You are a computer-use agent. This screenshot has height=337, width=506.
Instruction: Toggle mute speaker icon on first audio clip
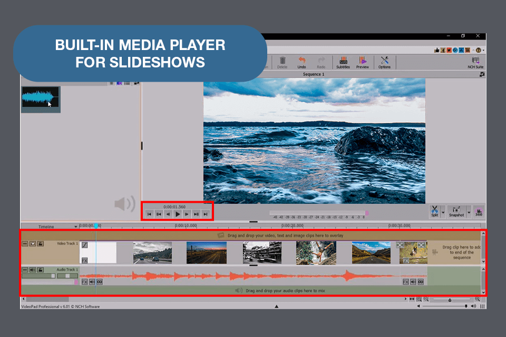92,282
